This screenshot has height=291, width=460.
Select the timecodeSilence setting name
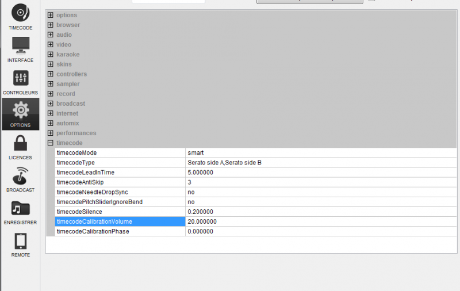(x=79, y=212)
